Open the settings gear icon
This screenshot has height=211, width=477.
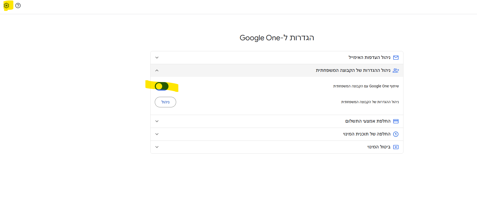click(7, 6)
